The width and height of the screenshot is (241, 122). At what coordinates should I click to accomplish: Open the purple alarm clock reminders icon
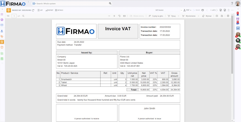pyautogui.click(x=238, y=19)
